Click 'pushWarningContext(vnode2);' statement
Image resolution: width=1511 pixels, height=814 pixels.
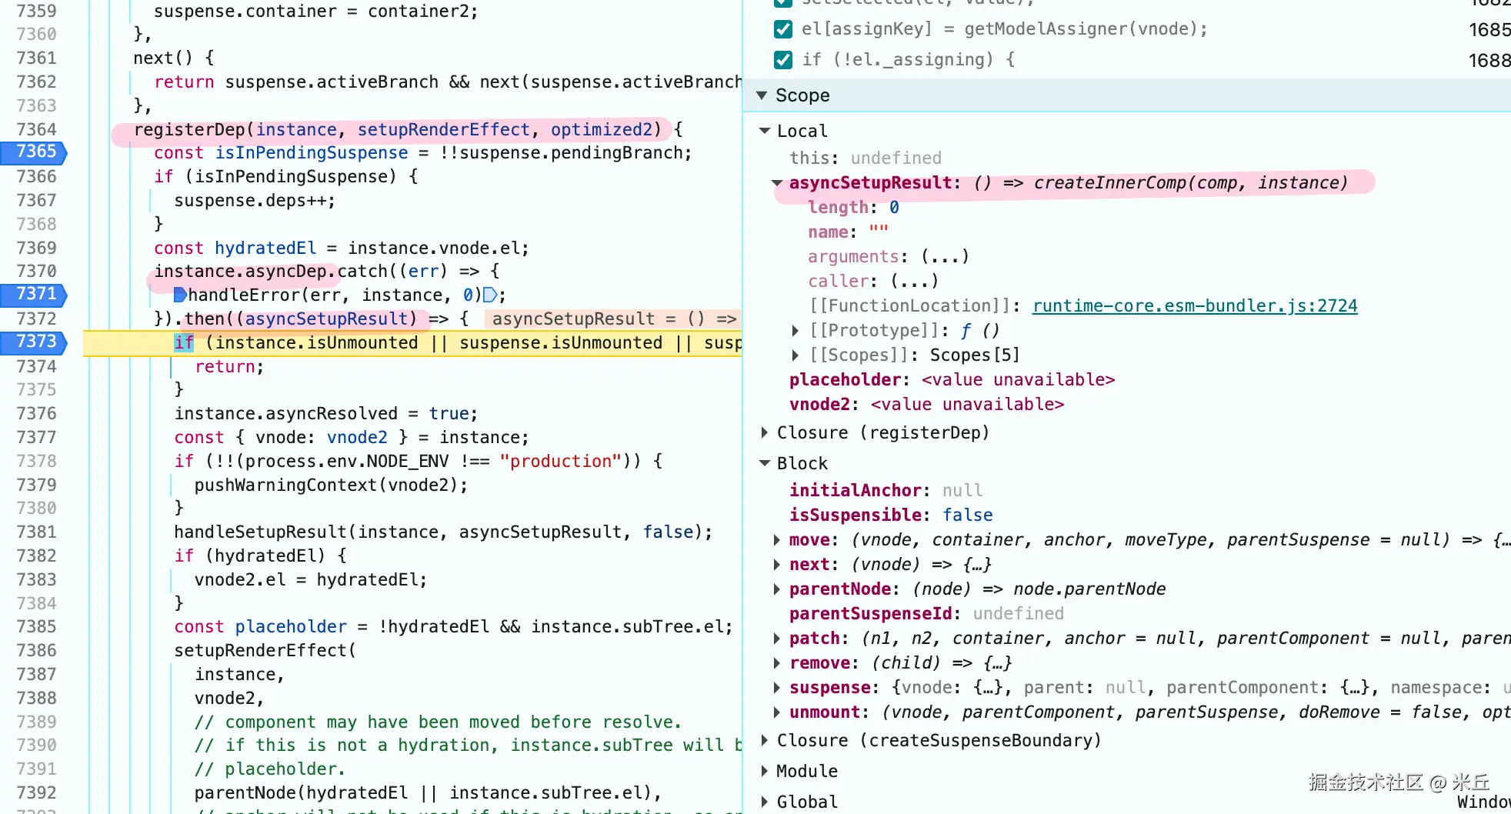pyautogui.click(x=331, y=485)
